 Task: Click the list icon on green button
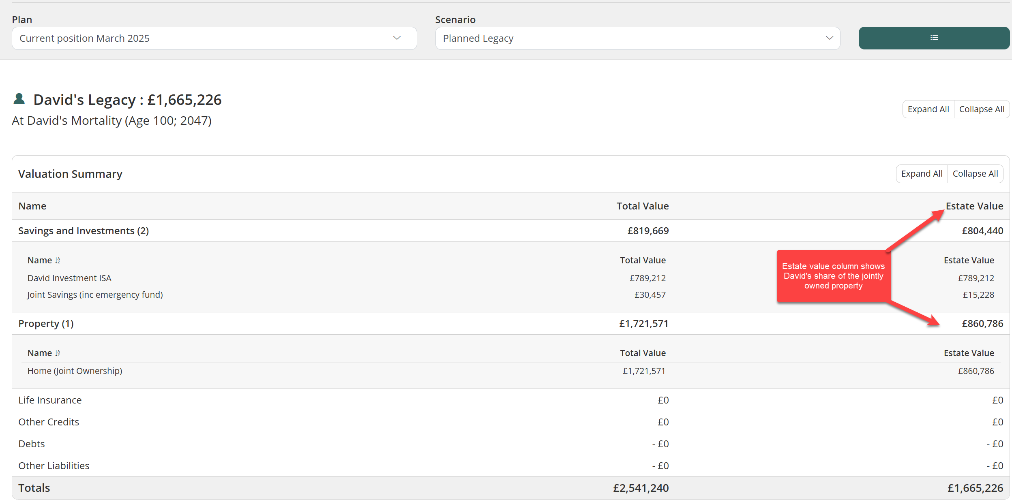coord(934,38)
